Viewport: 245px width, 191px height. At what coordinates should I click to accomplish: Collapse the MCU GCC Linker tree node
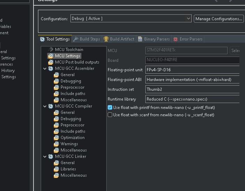point(45,156)
